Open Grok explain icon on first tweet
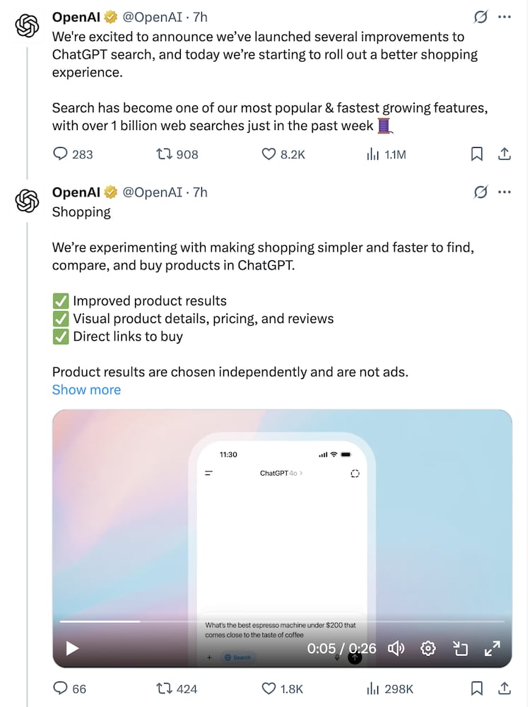 (481, 17)
